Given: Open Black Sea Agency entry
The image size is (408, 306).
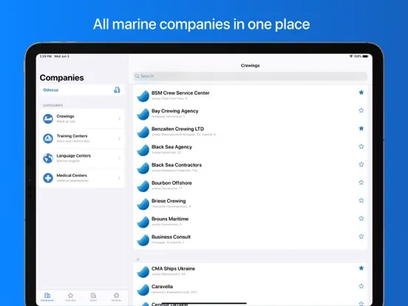Looking at the screenshot, I should click(250, 149).
